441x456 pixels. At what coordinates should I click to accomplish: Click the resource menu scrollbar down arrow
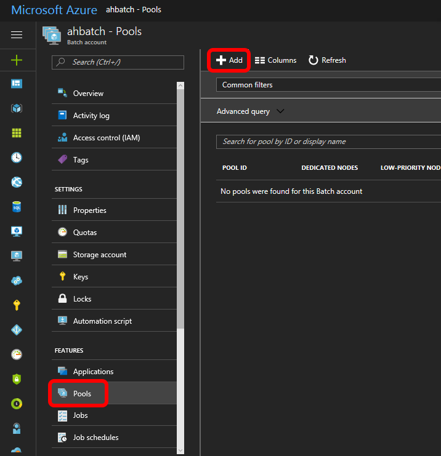[x=180, y=450]
